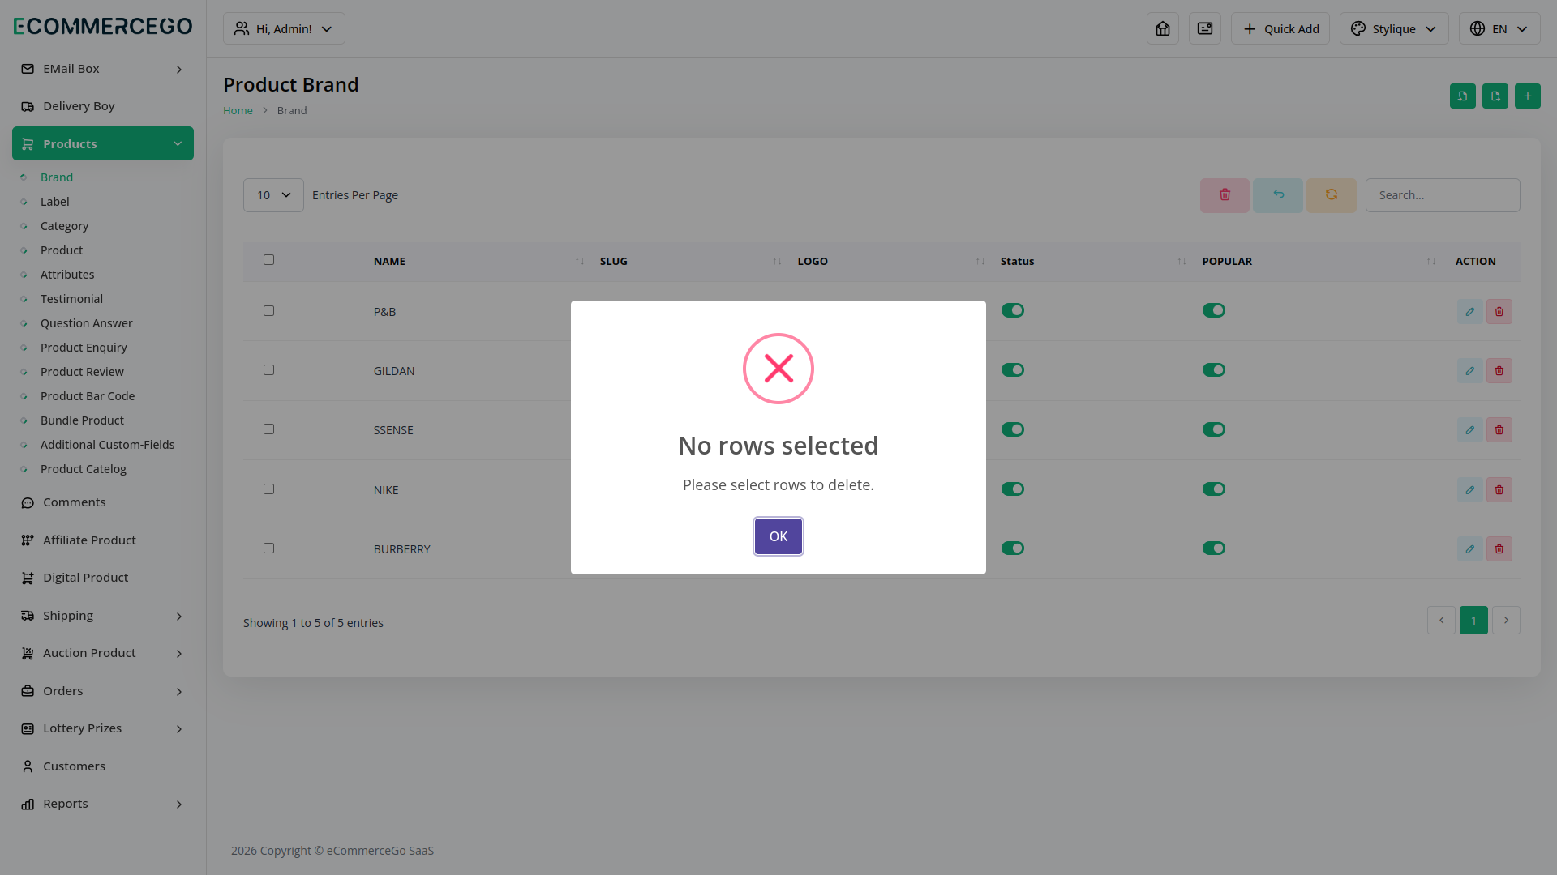Click edit pencil icon for NIKE row
The image size is (1557, 875).
(1469, 490)
